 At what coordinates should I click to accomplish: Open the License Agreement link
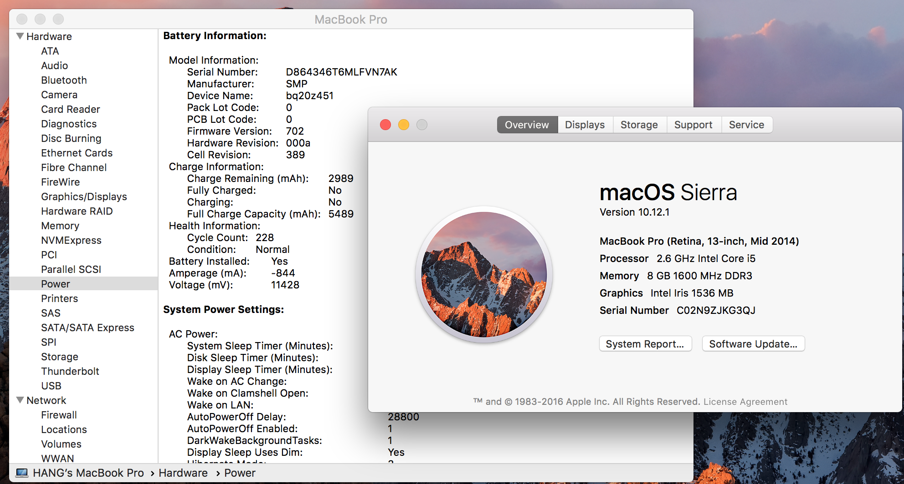745,402
